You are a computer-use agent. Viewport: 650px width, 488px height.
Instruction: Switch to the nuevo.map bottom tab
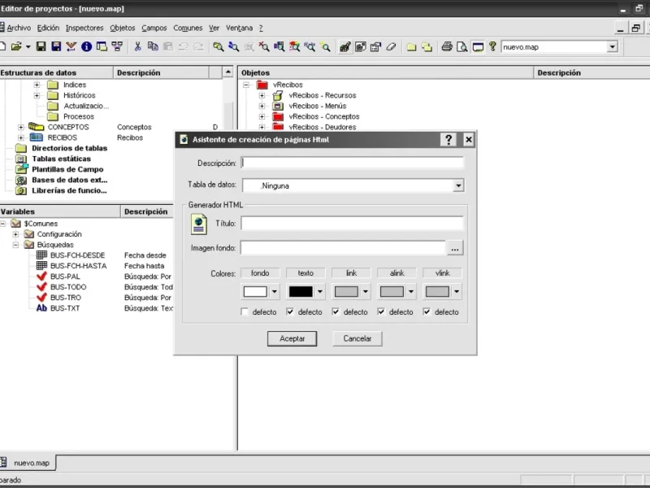pyautogui.click(x=28, y=463)
